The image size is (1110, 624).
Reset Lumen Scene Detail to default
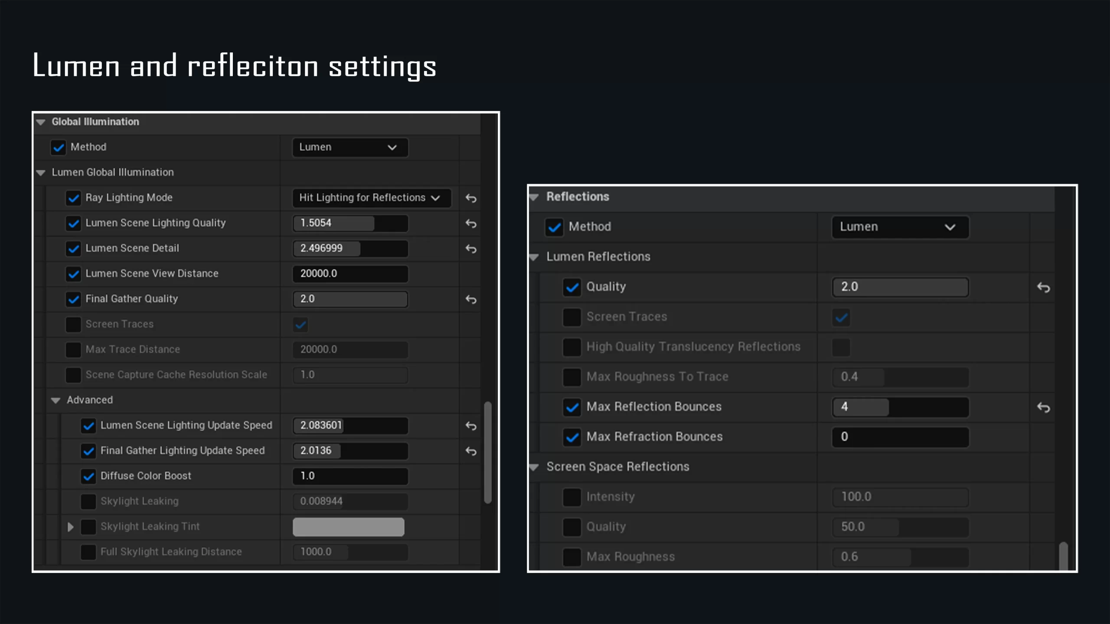[x=471, y=249]
